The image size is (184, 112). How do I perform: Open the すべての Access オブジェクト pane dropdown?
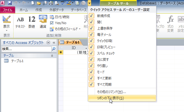[48, 43]
